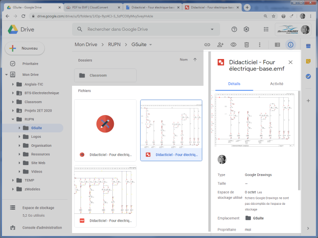Click the drawing preview in details panel

[254, 120]
